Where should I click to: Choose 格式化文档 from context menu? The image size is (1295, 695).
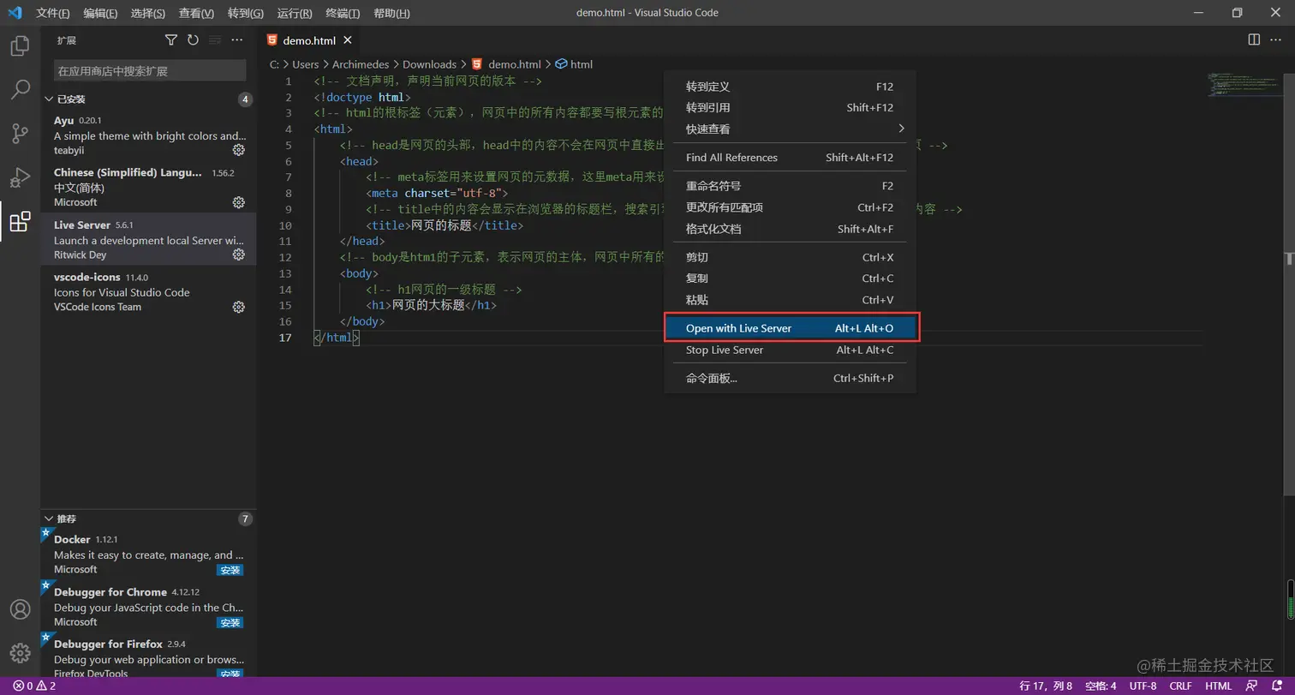click(x=790, y=229)
